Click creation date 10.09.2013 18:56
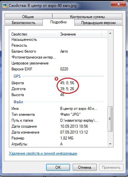Image resolution: width=128 pixels, height=177 pixels. (x=74, y=126)
